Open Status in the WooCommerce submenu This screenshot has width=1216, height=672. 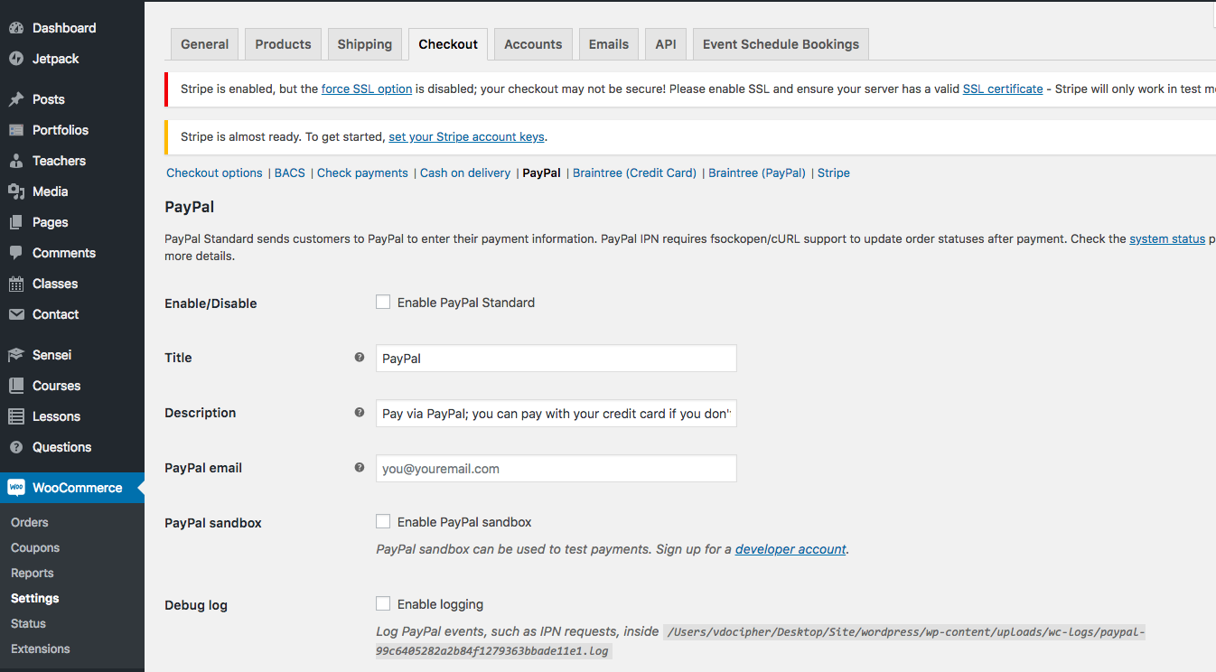28,624
